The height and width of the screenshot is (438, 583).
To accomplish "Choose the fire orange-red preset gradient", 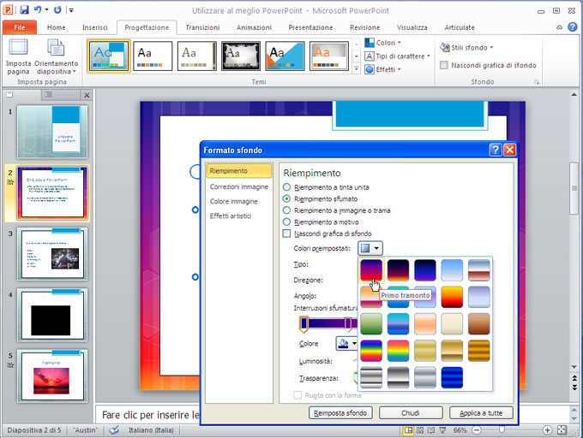I will tap(452, 297).
